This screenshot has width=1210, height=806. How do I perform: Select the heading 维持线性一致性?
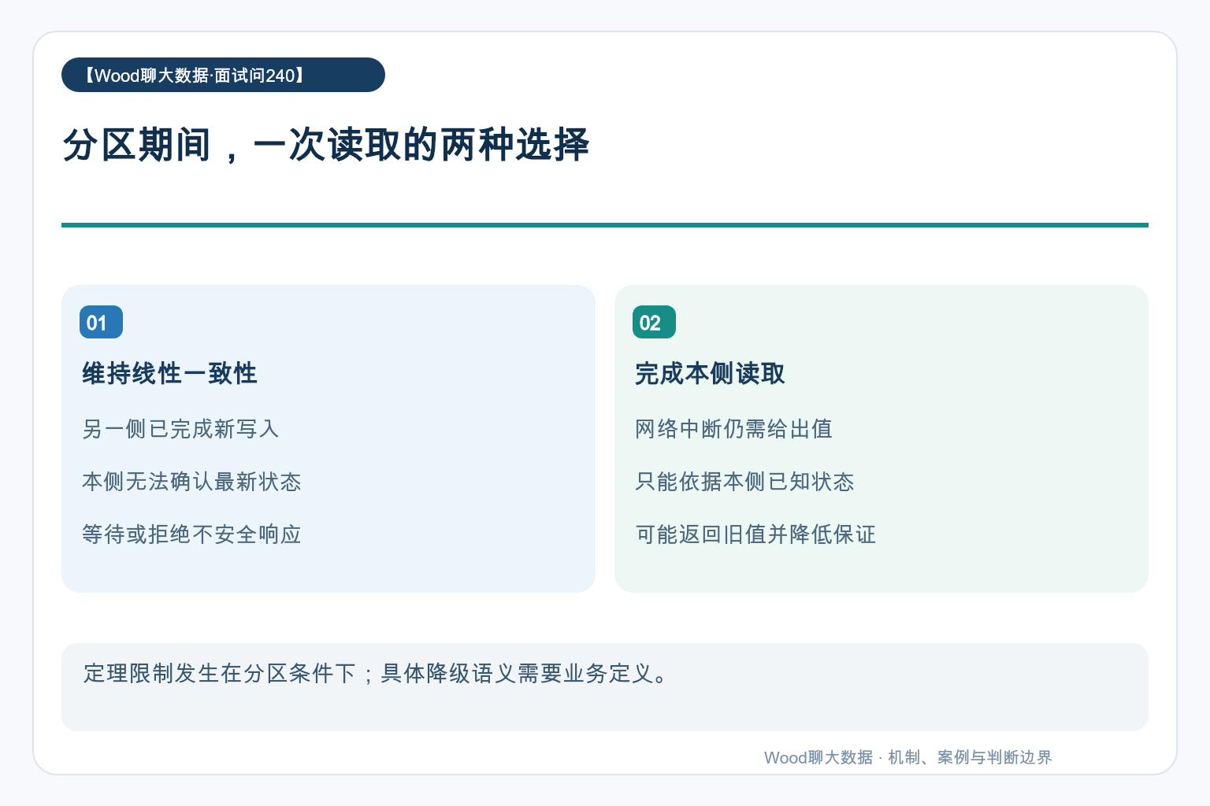coord(170,373)
